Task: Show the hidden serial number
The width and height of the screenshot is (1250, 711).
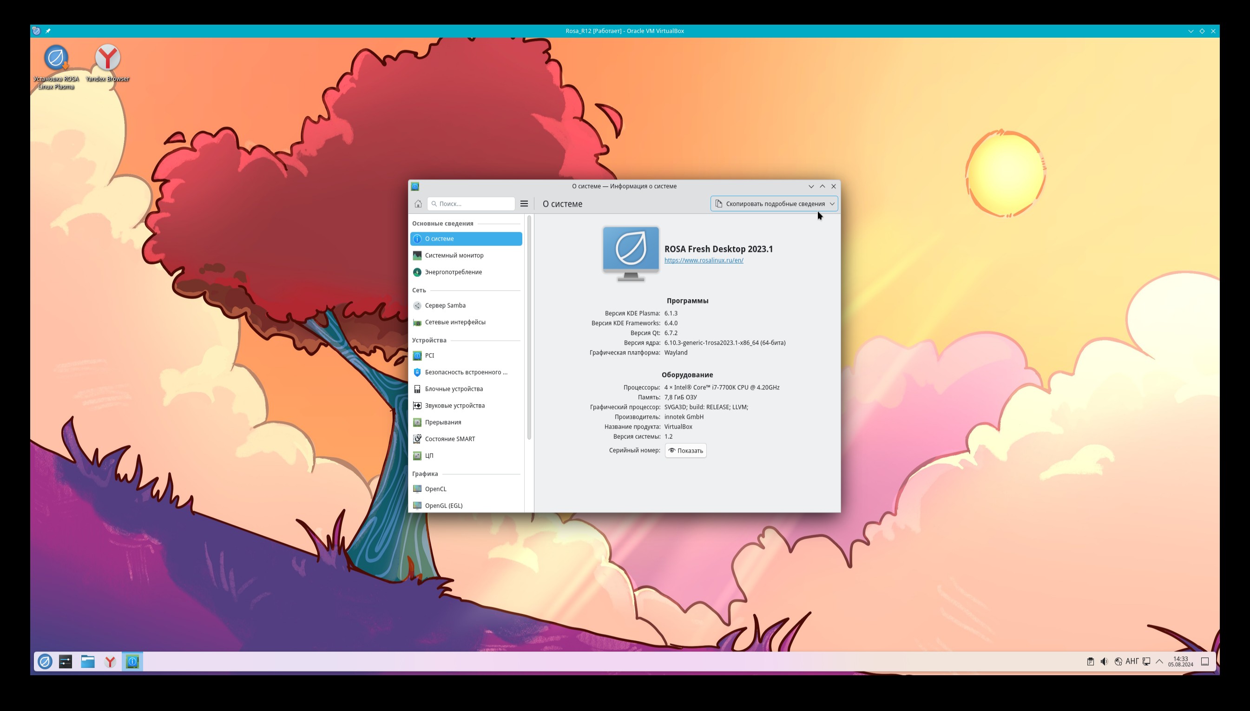Action: [x=685, y=450]
